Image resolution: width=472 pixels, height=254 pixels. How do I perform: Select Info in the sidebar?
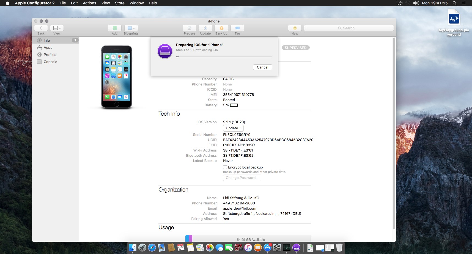click(x=56, y=40)
